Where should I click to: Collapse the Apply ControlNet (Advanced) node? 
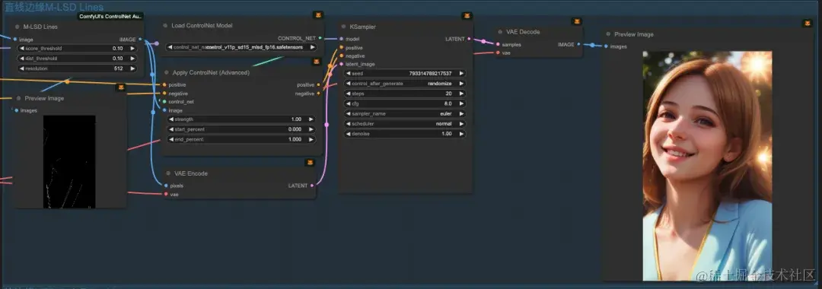click(167, 73)
